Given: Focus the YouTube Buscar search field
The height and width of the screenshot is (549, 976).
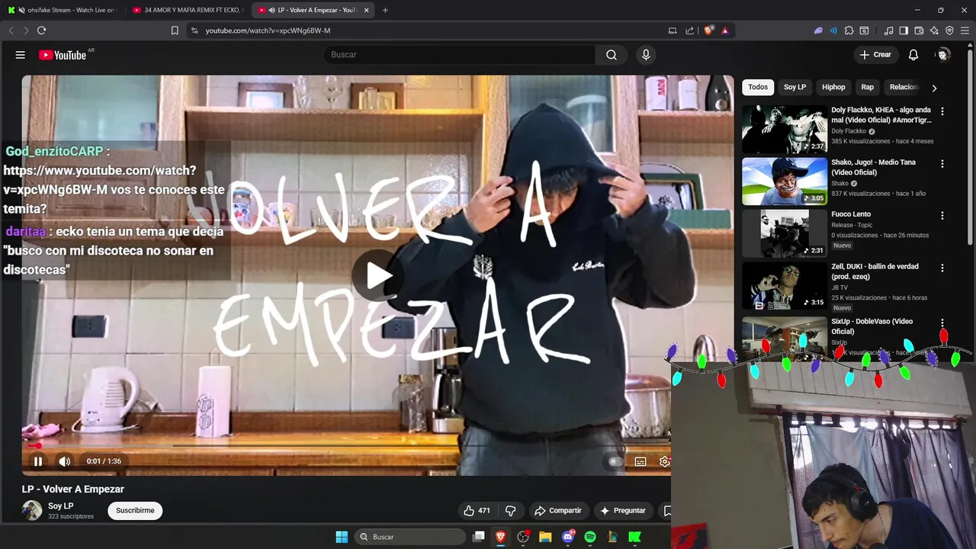Looking at the screenshot, I should click(x=460, y=55).
